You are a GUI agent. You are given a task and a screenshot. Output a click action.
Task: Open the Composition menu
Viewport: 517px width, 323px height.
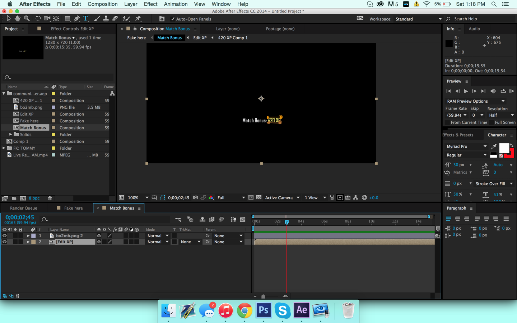pos(102,4)
